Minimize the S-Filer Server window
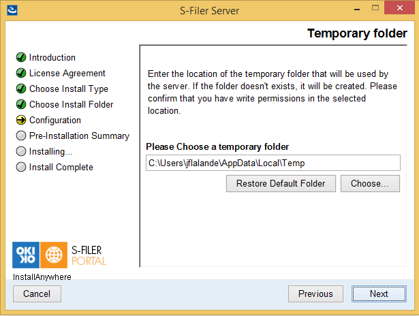The image size is (419, 316). (x=357, y=9)
